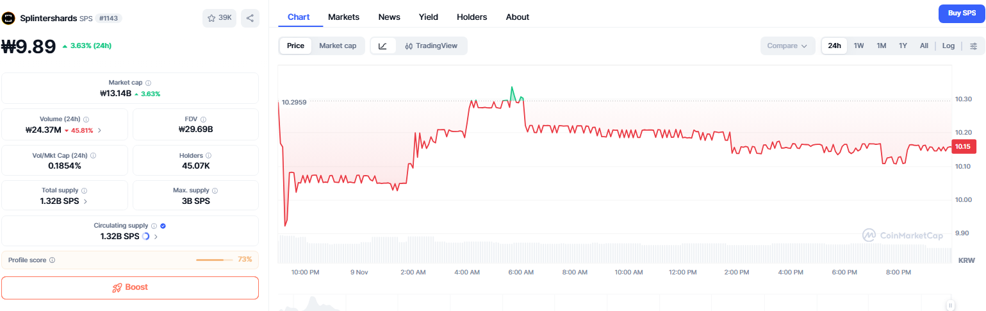Screen dimensions: 986x311
Task: Expand Volume (24h) details chevron
Action: point(99,130)
